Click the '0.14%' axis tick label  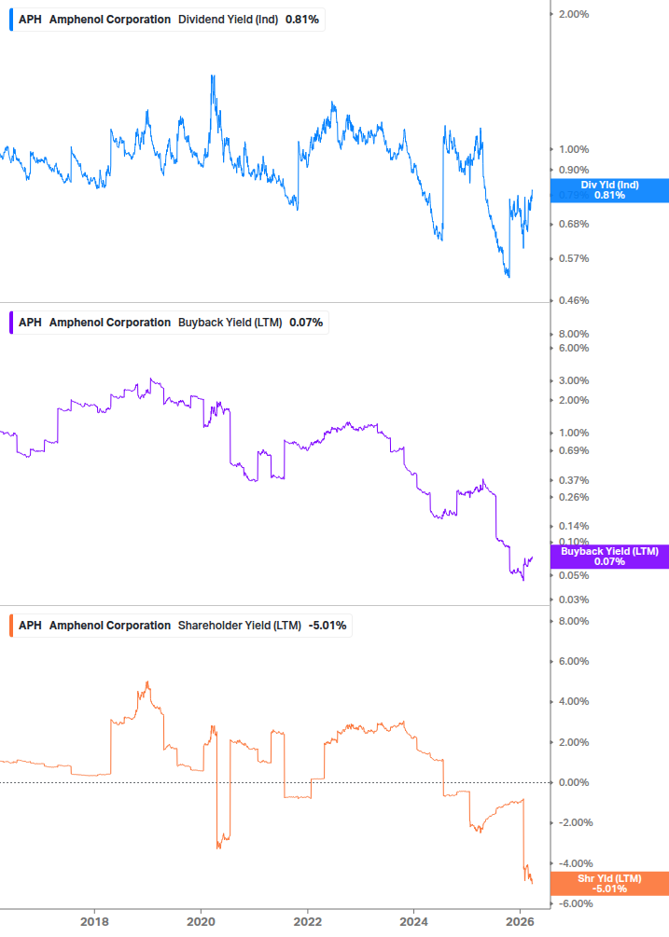[574, 527]
